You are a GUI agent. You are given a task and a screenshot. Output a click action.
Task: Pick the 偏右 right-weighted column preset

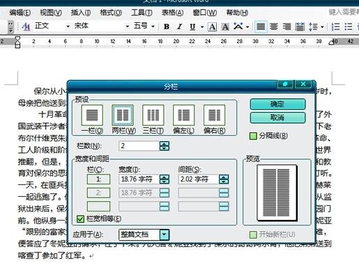click(x=214, y=115)
